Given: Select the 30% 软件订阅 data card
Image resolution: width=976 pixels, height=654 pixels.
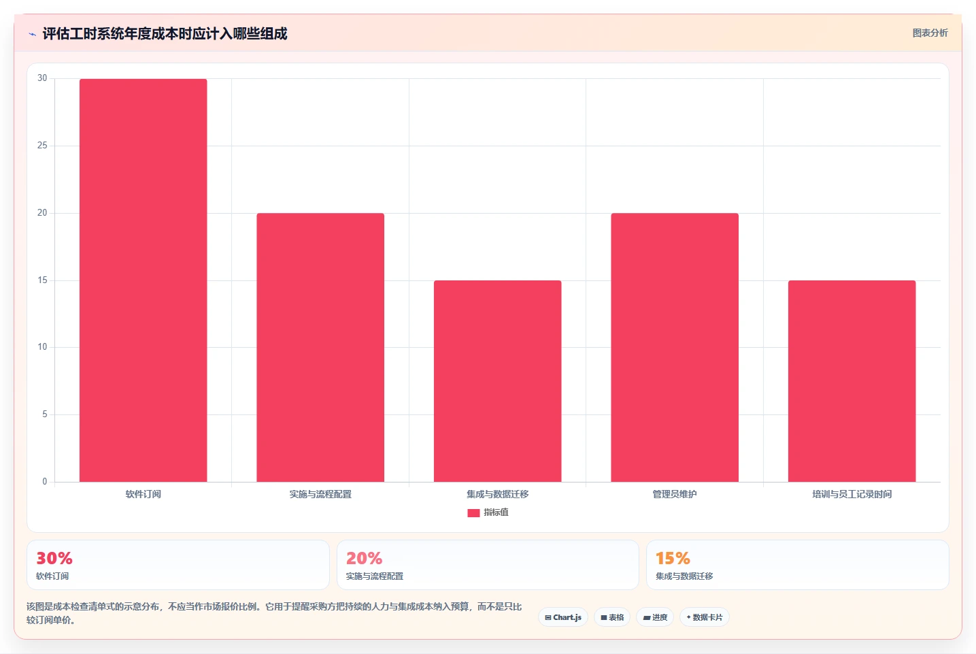Looking at the screenshot, I should (x=178, y=565).
